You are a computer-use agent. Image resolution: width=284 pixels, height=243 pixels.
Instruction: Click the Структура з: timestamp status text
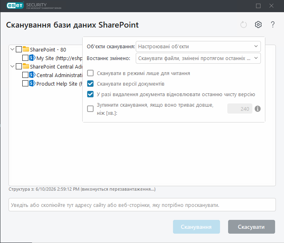(82, 189)
